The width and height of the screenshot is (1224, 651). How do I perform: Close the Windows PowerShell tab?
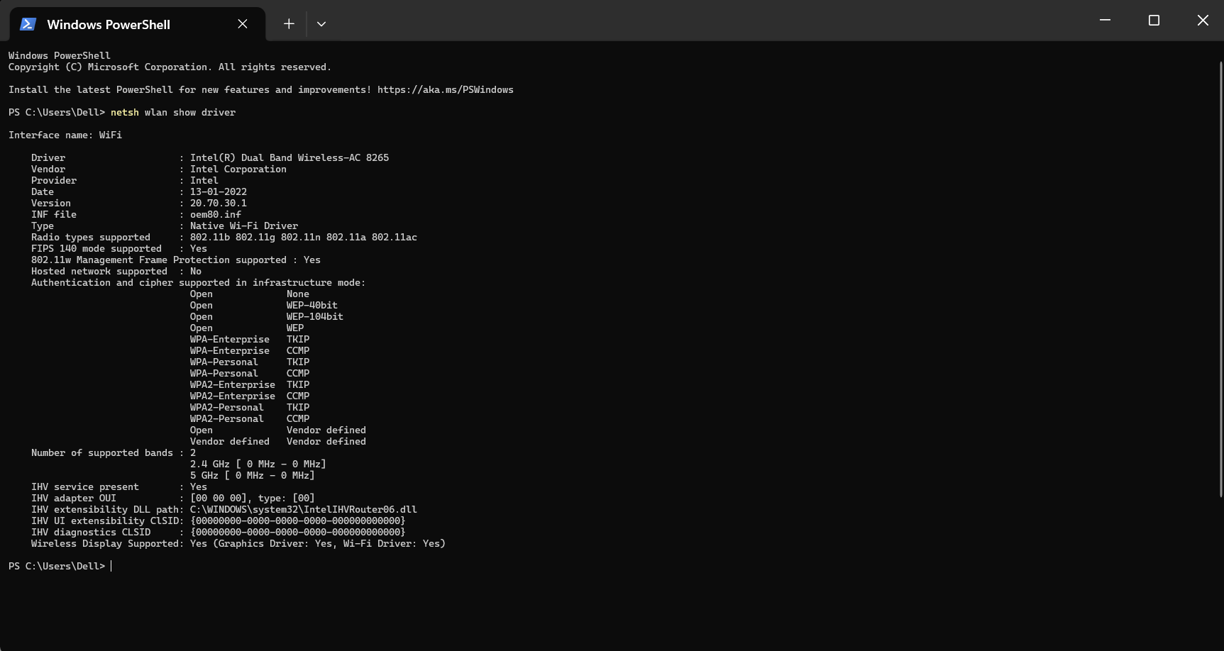pyautogui.click(x=243, y=24)
